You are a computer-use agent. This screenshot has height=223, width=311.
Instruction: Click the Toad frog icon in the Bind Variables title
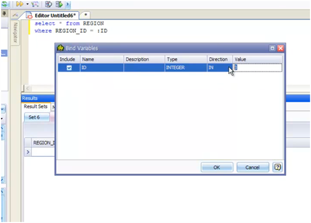point(61,48)
